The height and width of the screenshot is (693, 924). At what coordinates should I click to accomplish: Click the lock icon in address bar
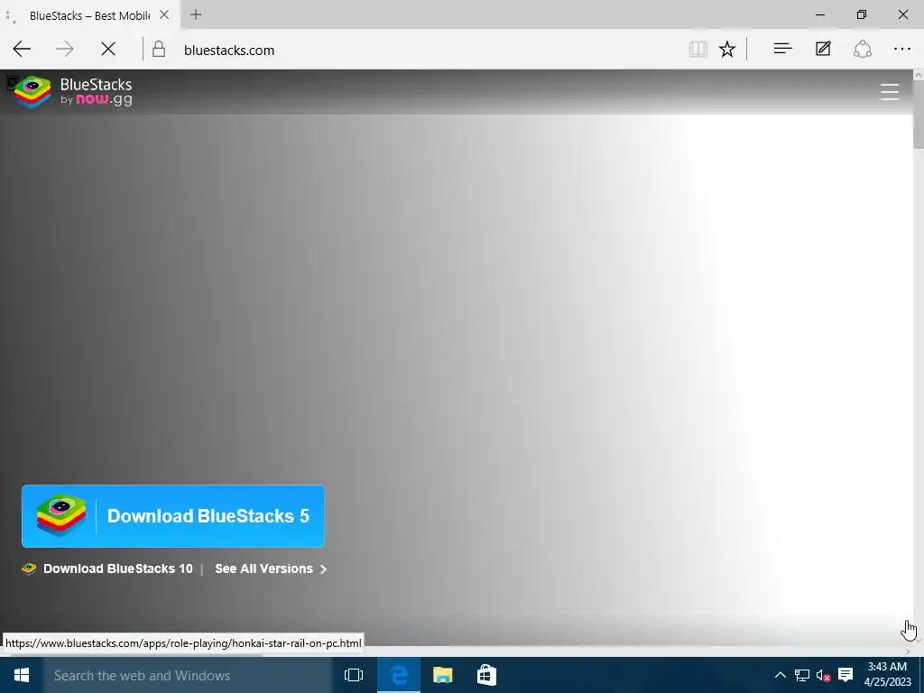159,49
